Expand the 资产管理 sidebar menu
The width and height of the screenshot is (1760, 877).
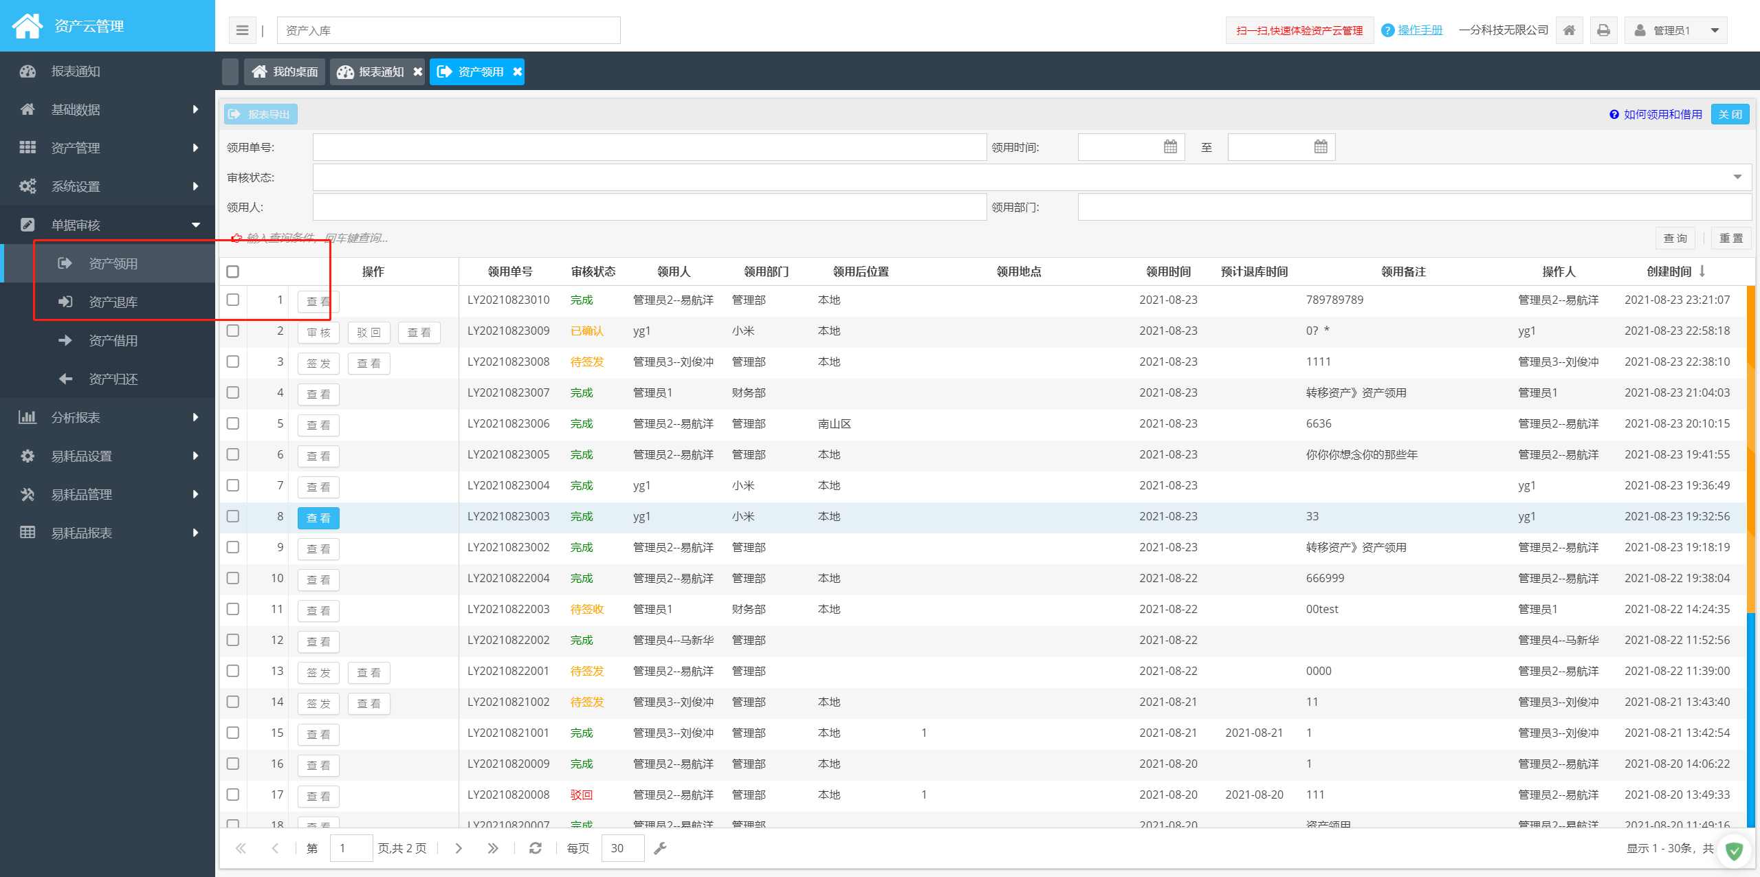(107, 148)
